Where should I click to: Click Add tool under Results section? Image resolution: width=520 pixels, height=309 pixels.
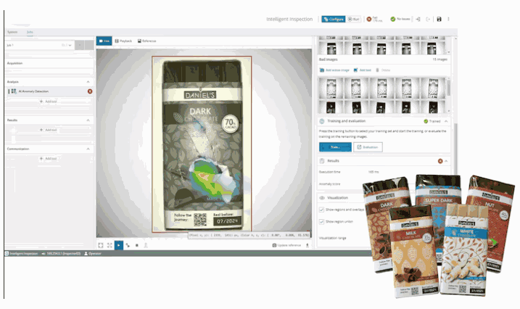pos(49,130)
